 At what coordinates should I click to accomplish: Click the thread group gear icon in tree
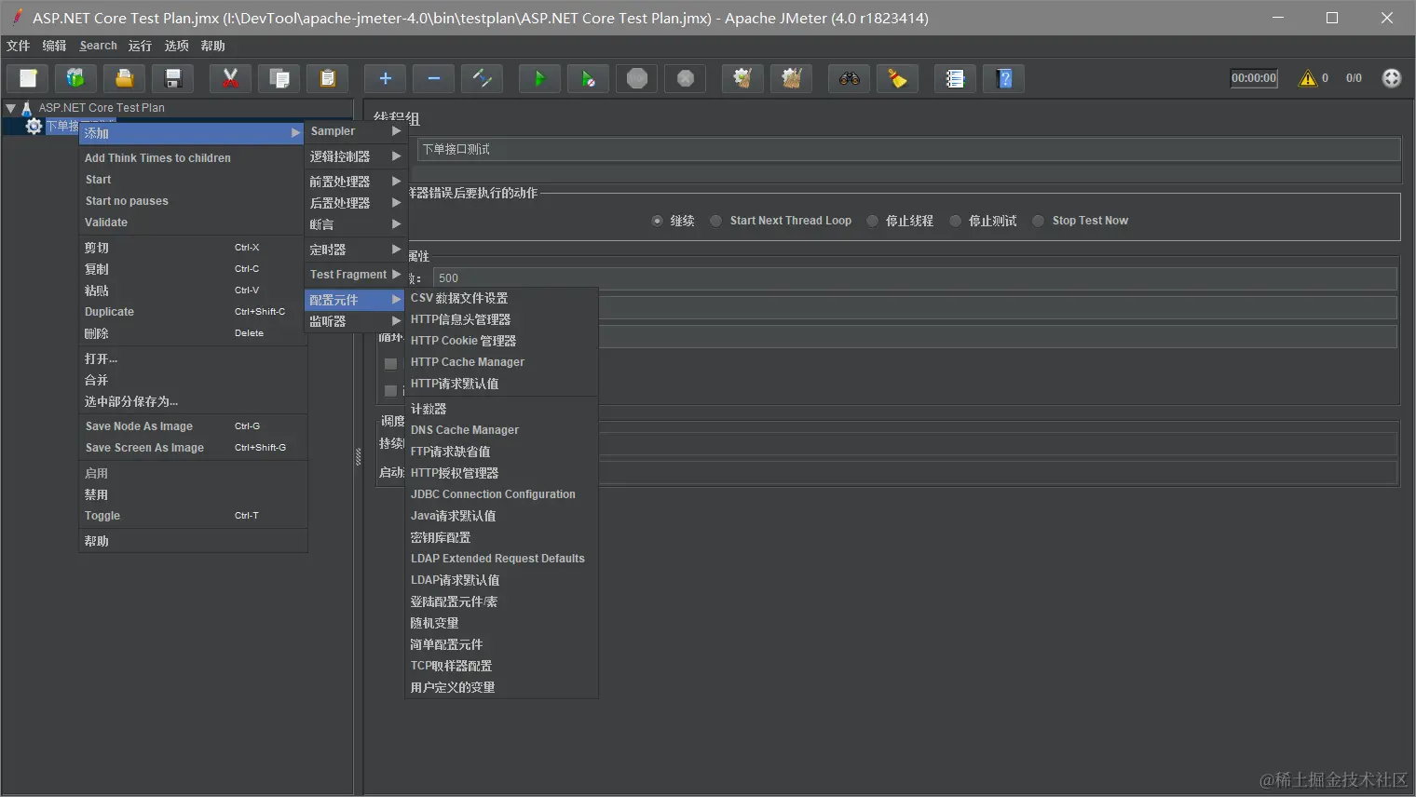34,126
